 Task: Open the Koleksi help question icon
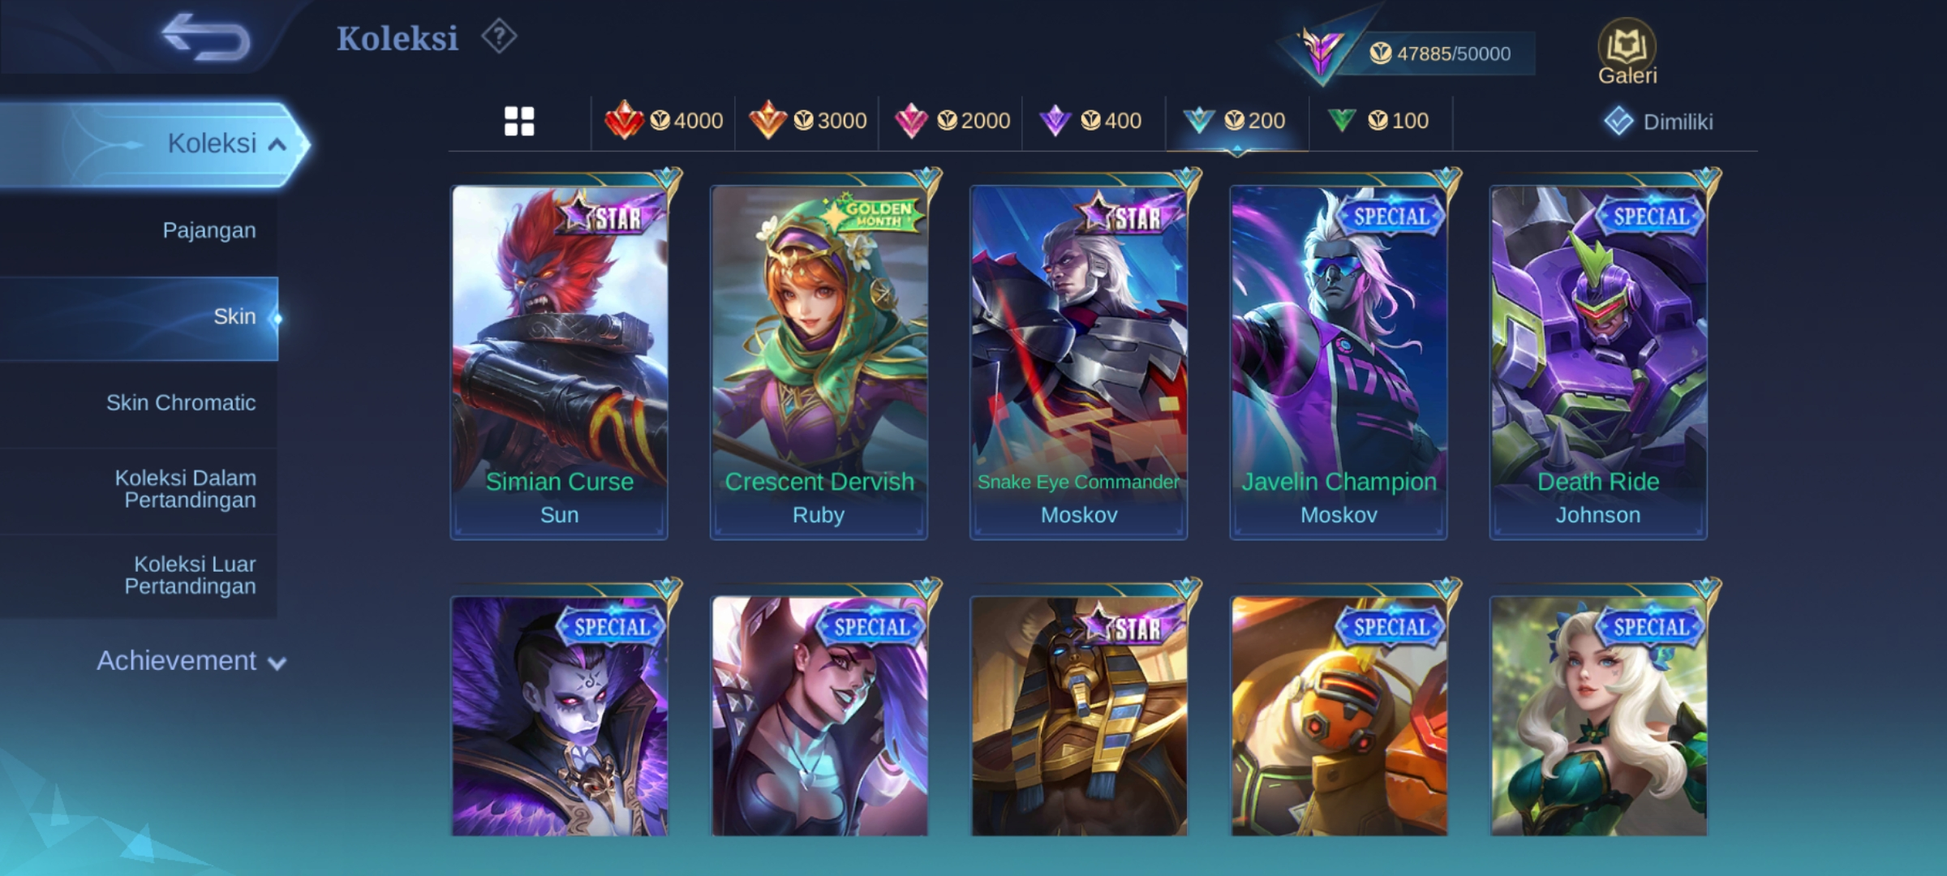499,37
